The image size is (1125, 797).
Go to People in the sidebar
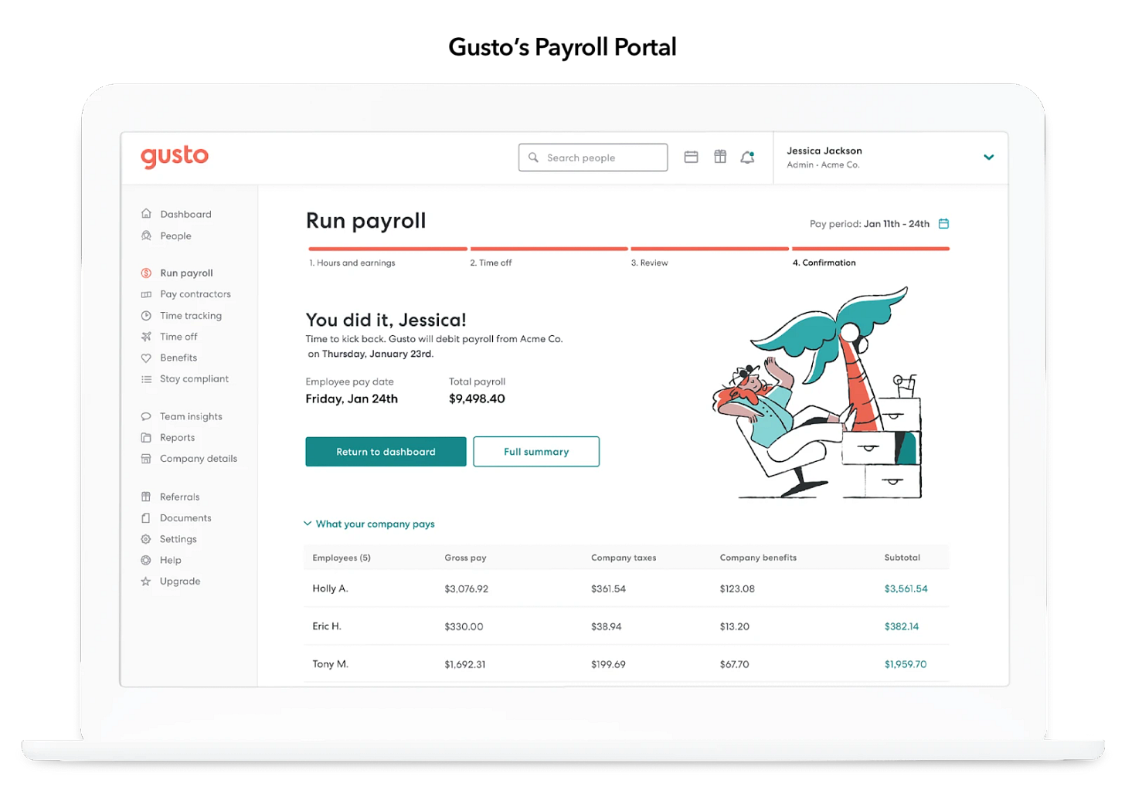pyautogui.click(x=175, y=236)
